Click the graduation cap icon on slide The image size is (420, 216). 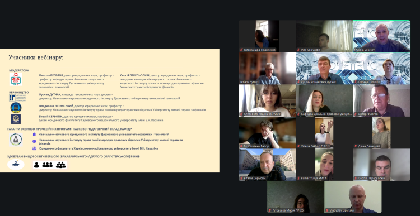coord(16,165)
